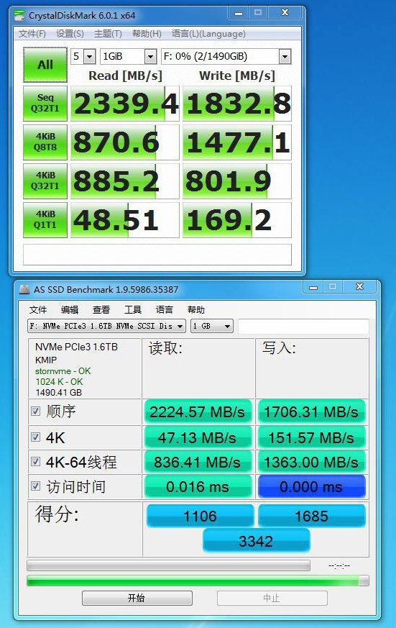Click the 2339.4 Seq read result
396x628 pixels.
(x=125, y=104)
